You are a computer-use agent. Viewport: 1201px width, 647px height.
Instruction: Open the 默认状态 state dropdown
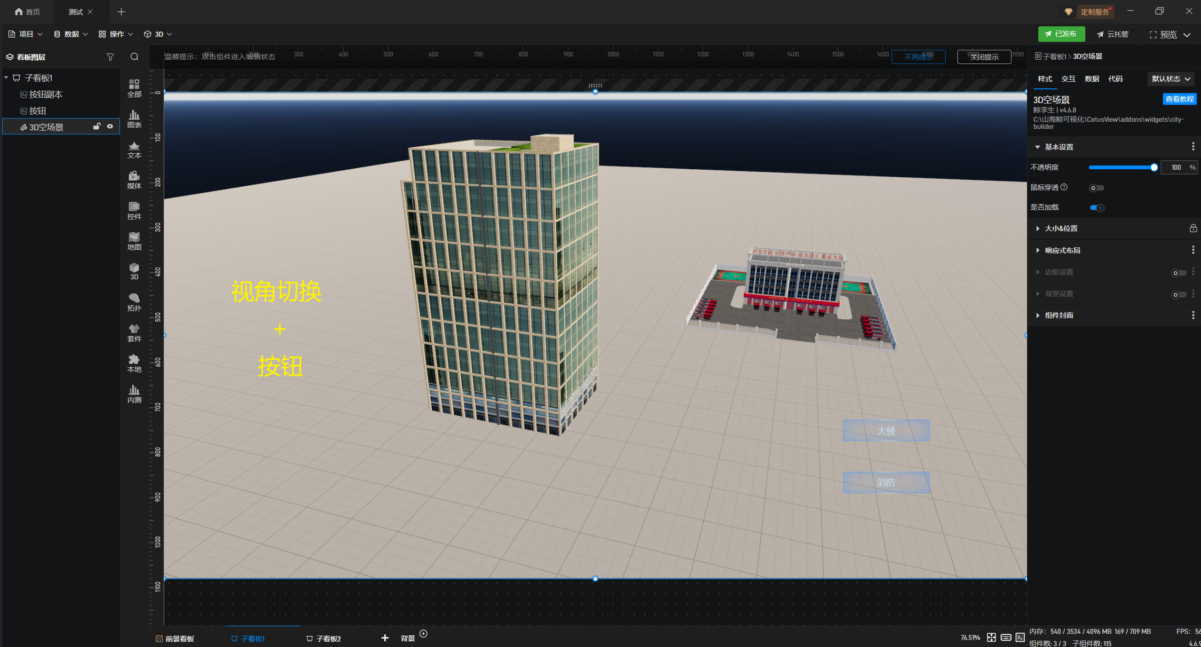click(1170, 79)
